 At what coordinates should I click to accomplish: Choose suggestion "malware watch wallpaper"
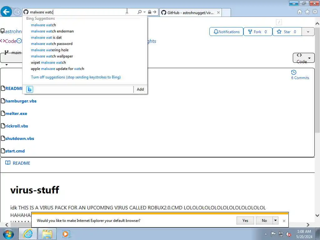point(52,56)
